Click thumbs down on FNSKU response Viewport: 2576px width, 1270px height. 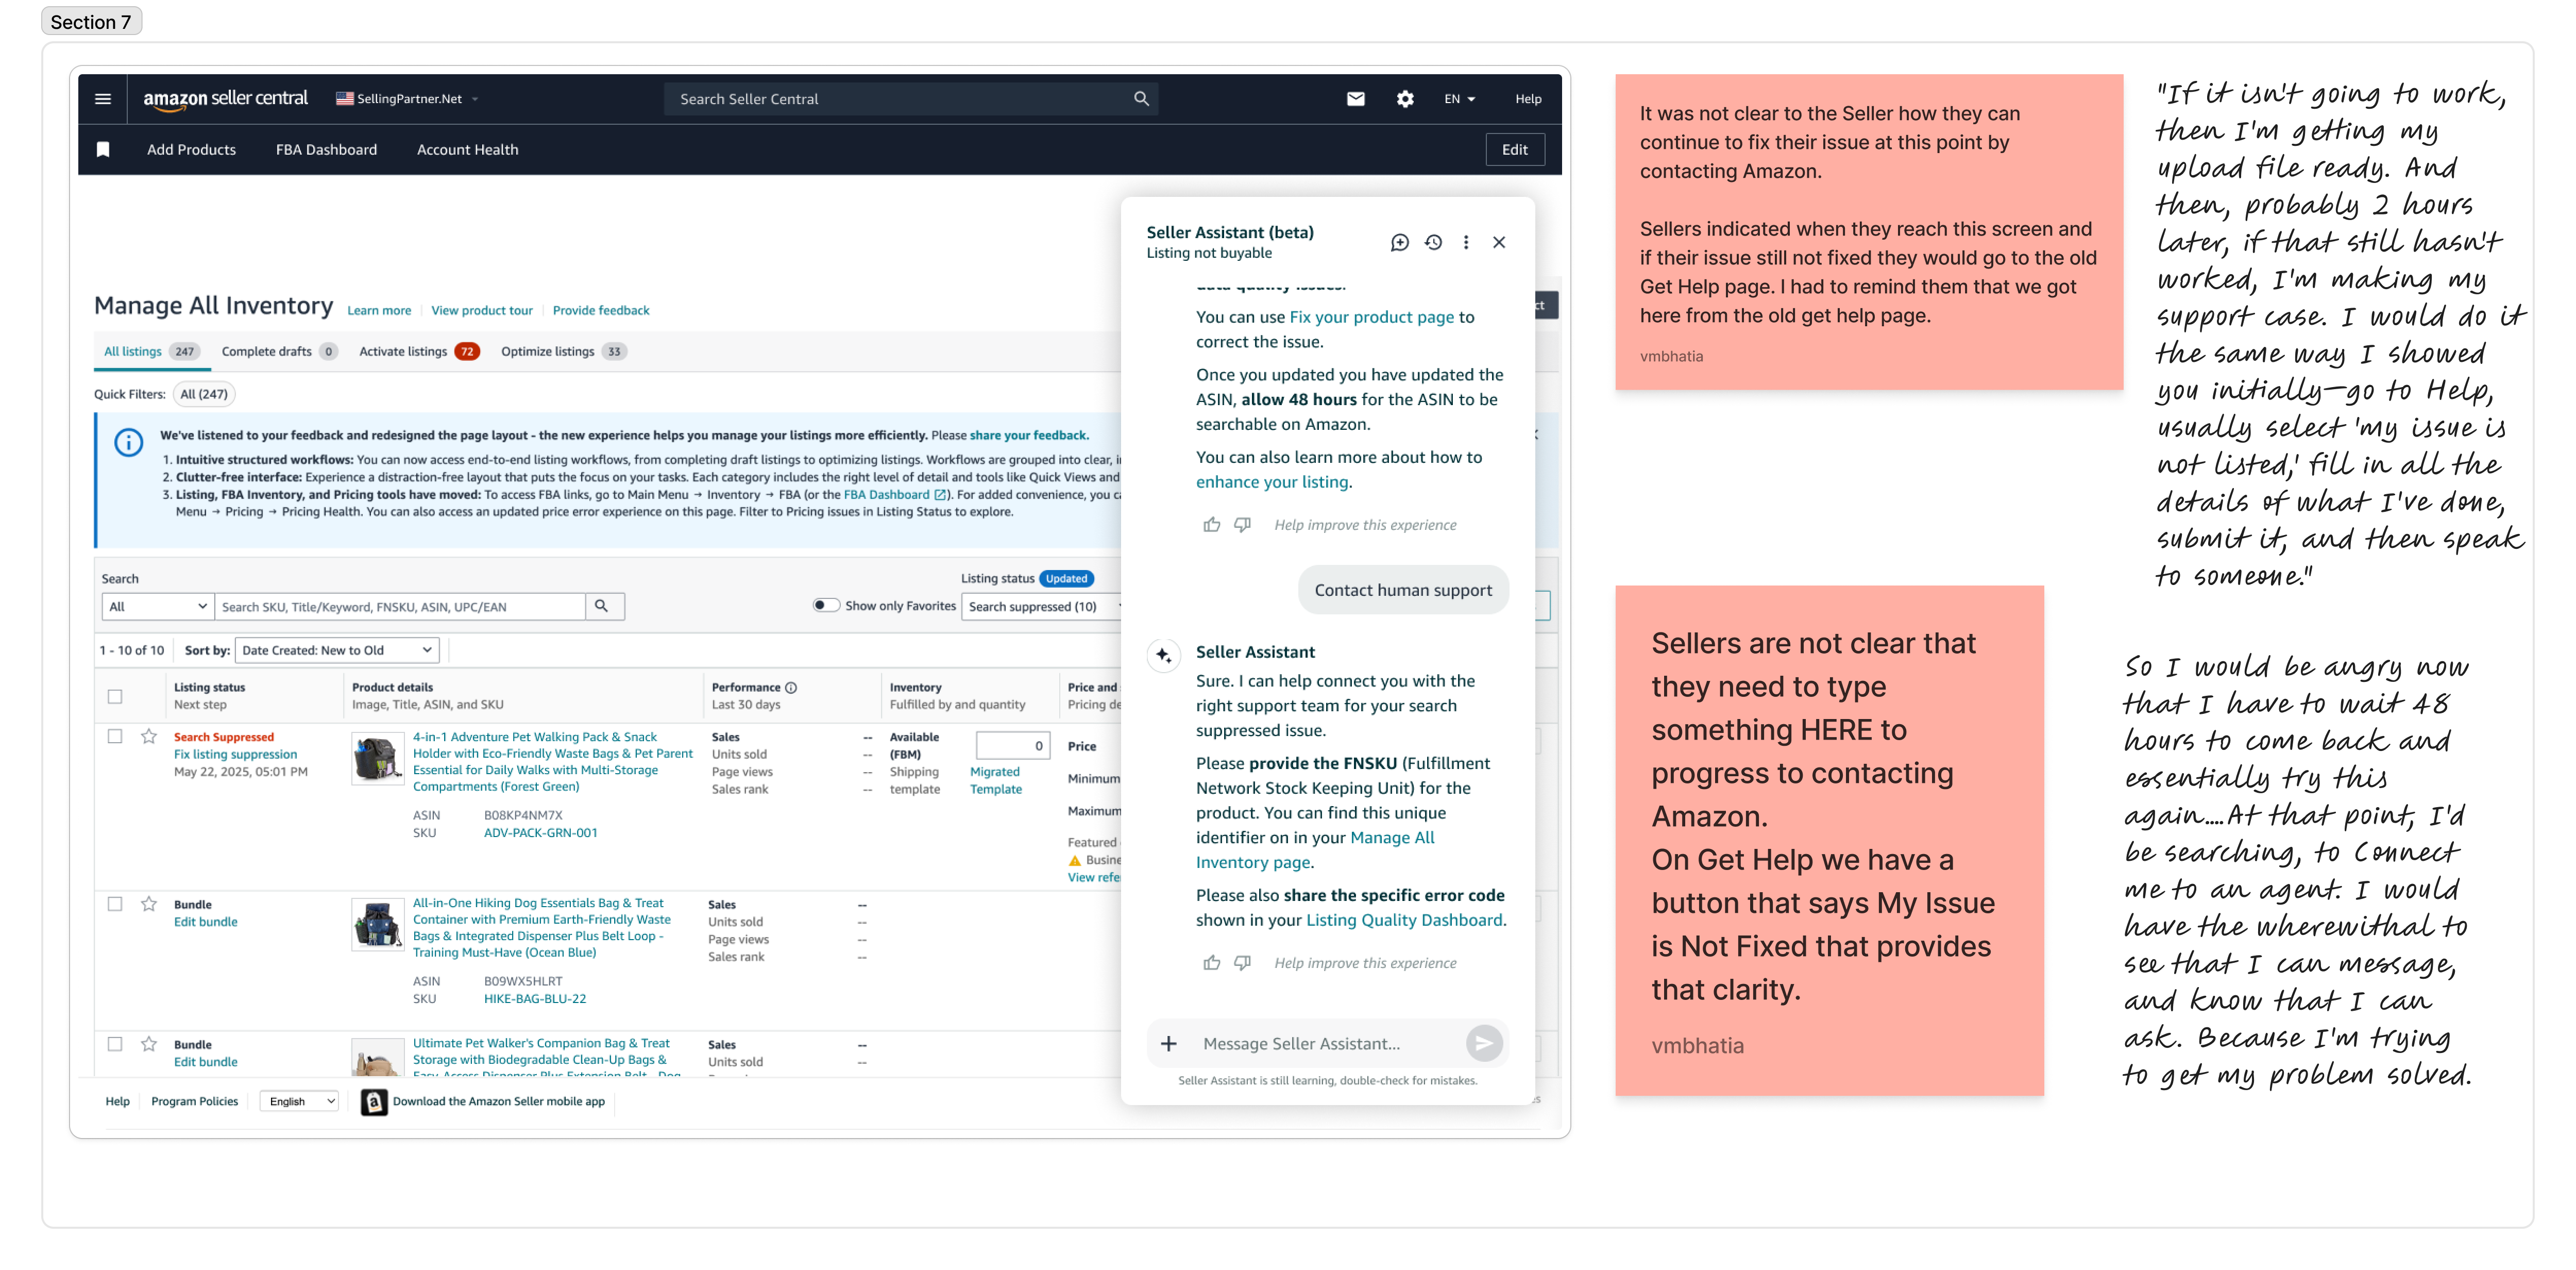click(x=1242, y=963)
